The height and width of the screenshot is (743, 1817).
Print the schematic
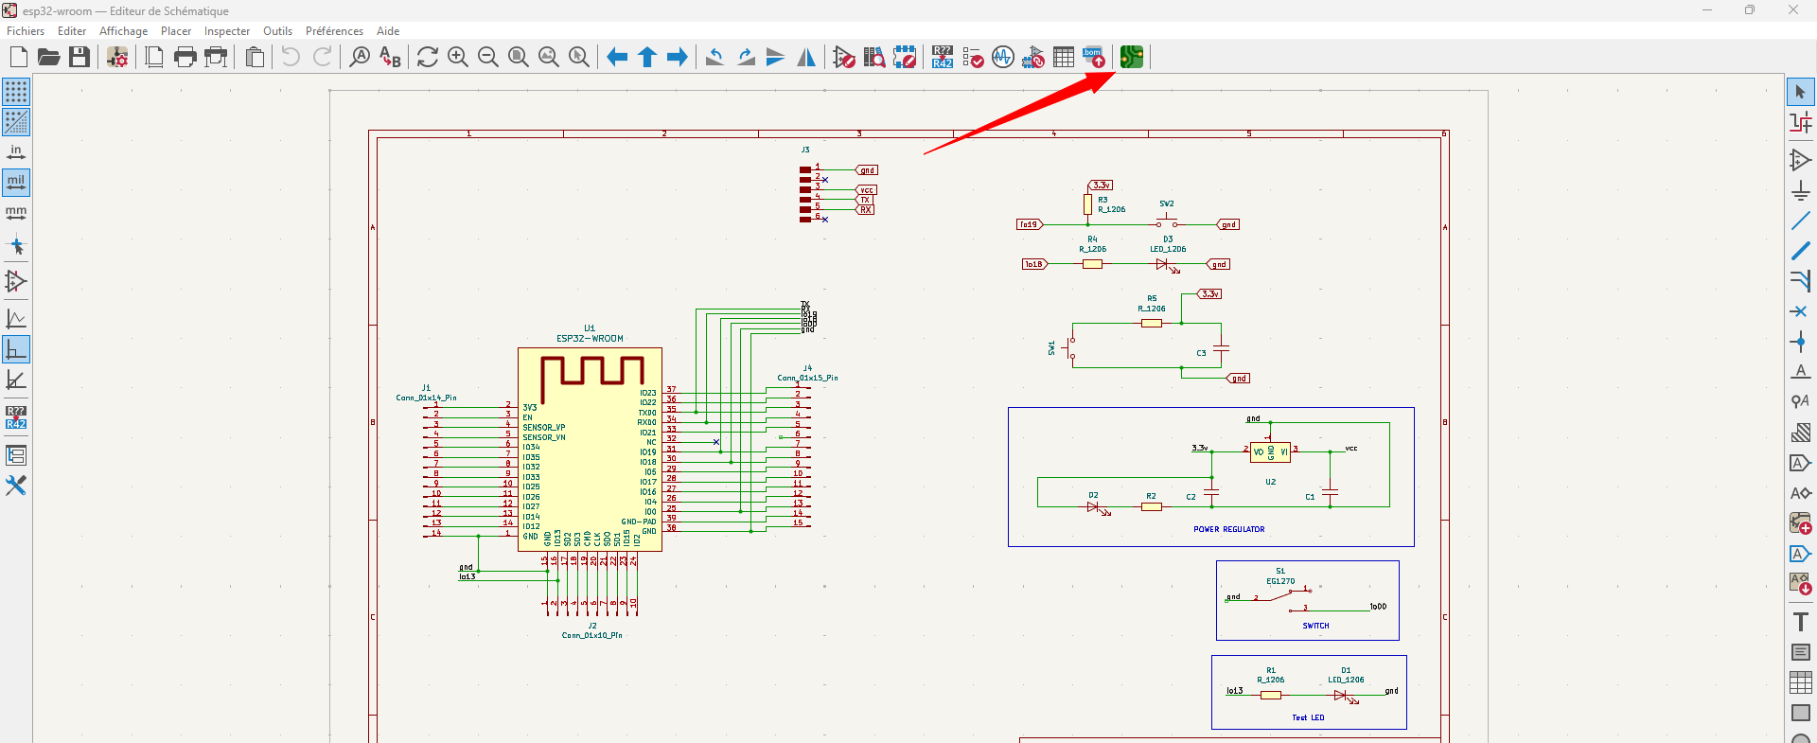pyautogui.click(x=185, y=58)
